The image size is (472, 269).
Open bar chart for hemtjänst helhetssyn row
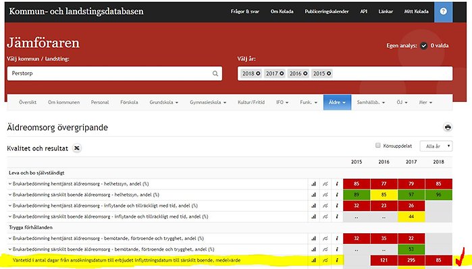coord(314,183)
